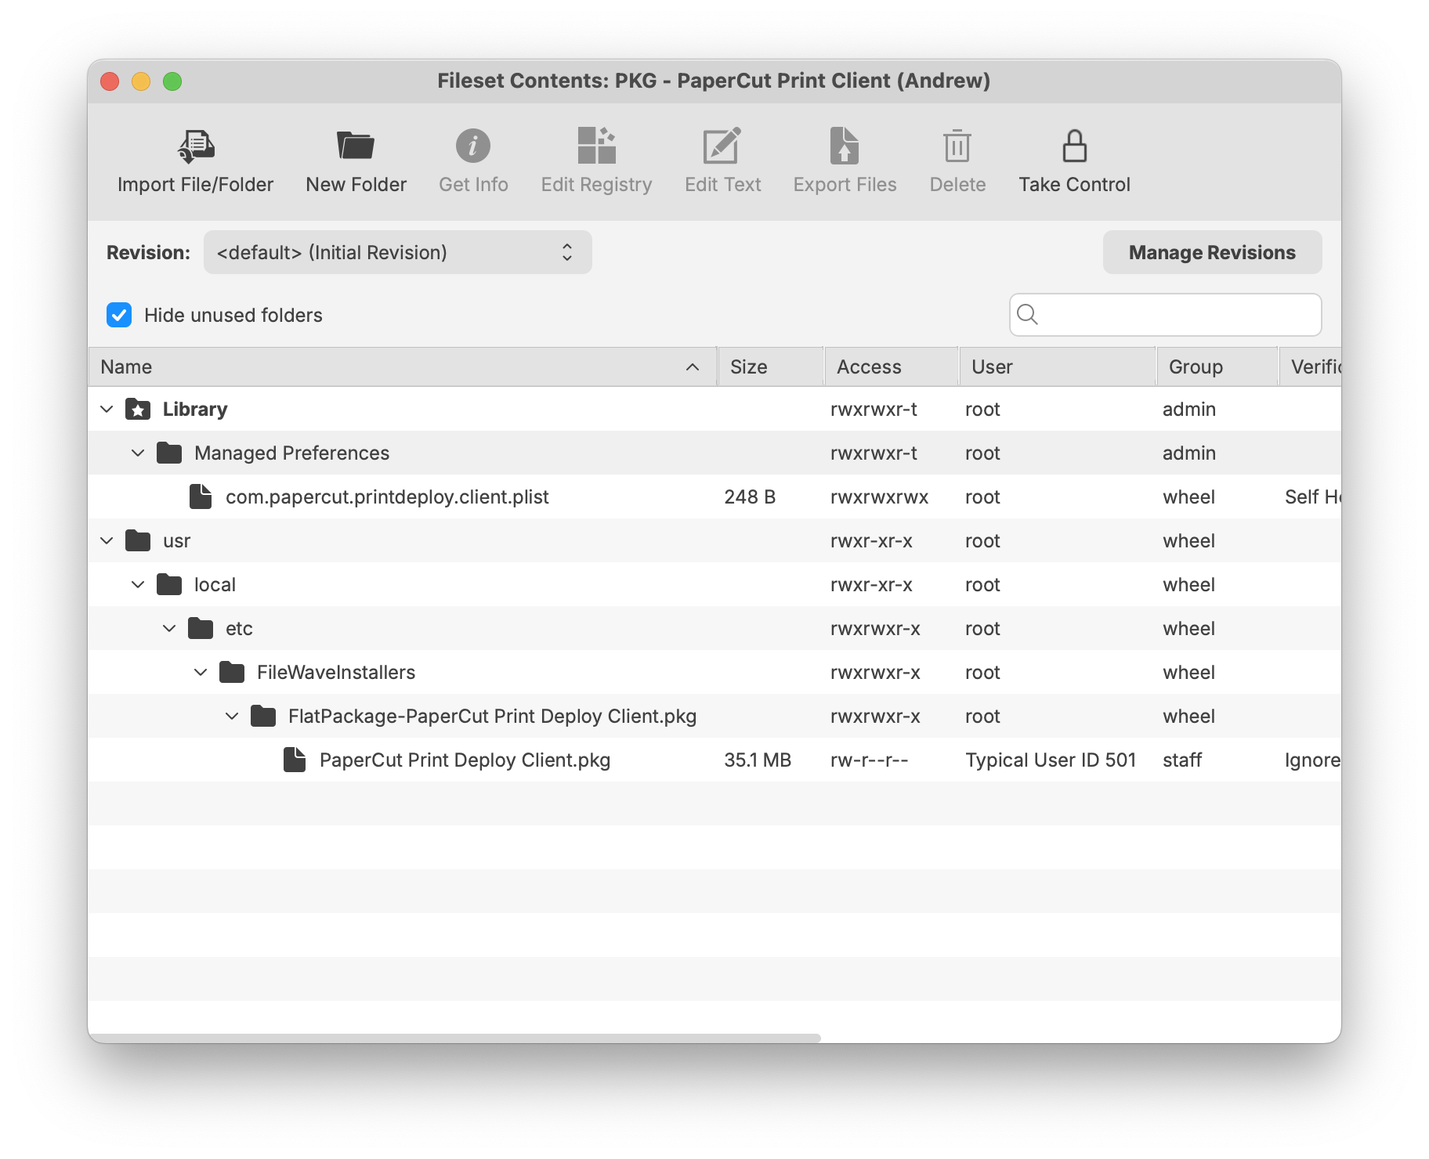This screenshot has width=1429, height=1159.
Task: Click the rw-r--r-- access cell
Action: [x=869, y=760]
